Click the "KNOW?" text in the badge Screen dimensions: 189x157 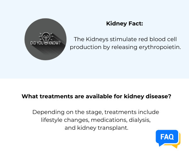pyautogui.click(x=55, y=43)
